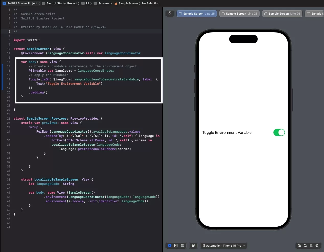Start live preview with the play icon

coord(170,246)
